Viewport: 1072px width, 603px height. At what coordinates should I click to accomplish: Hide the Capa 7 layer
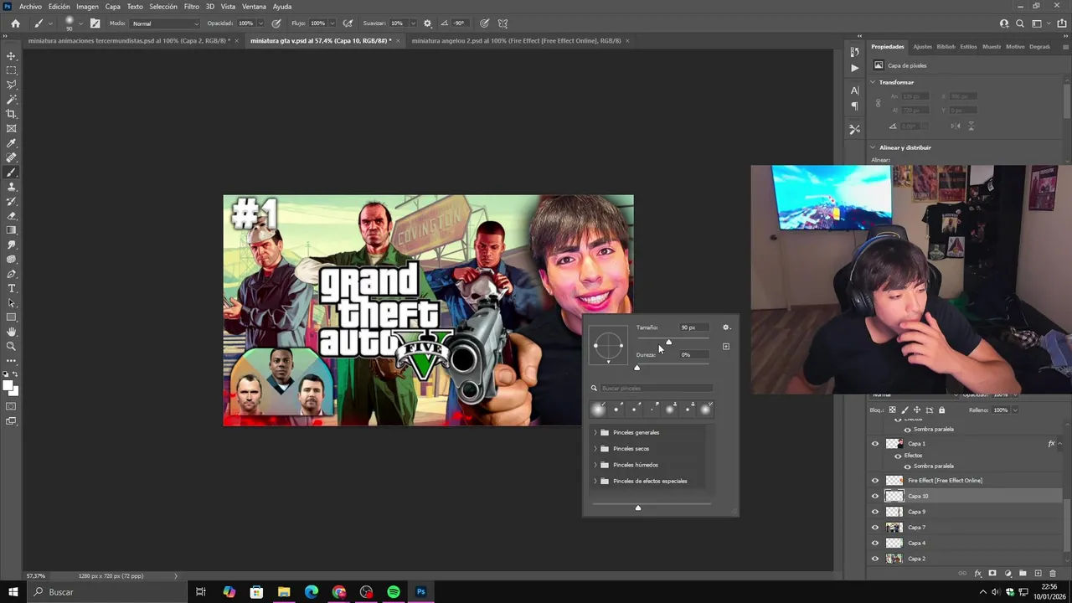(x=875, y=528)
